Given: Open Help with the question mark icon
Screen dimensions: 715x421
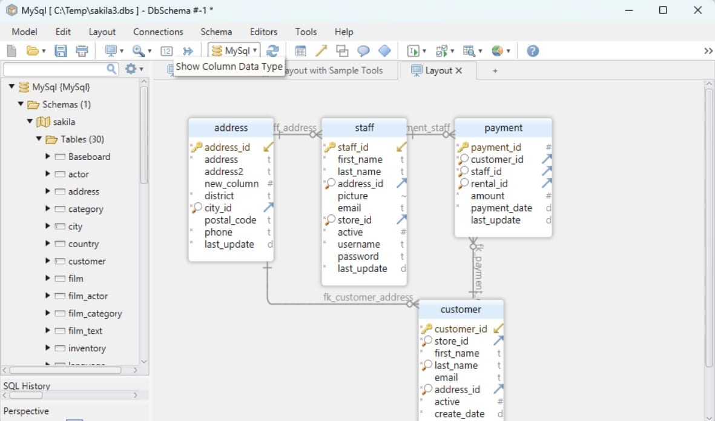Looking at the screenshot, I should point(533,51).
